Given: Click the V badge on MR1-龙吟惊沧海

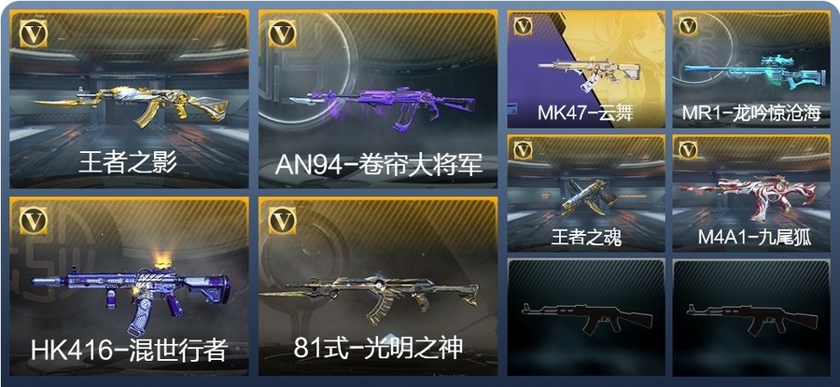Looking at the screenshot, I should (x=688, y=26).
